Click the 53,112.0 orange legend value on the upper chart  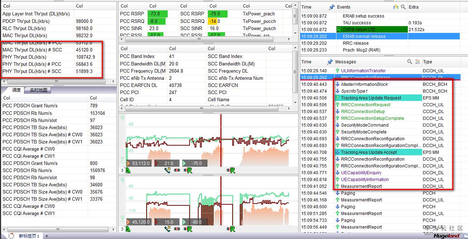click(139, 164)
